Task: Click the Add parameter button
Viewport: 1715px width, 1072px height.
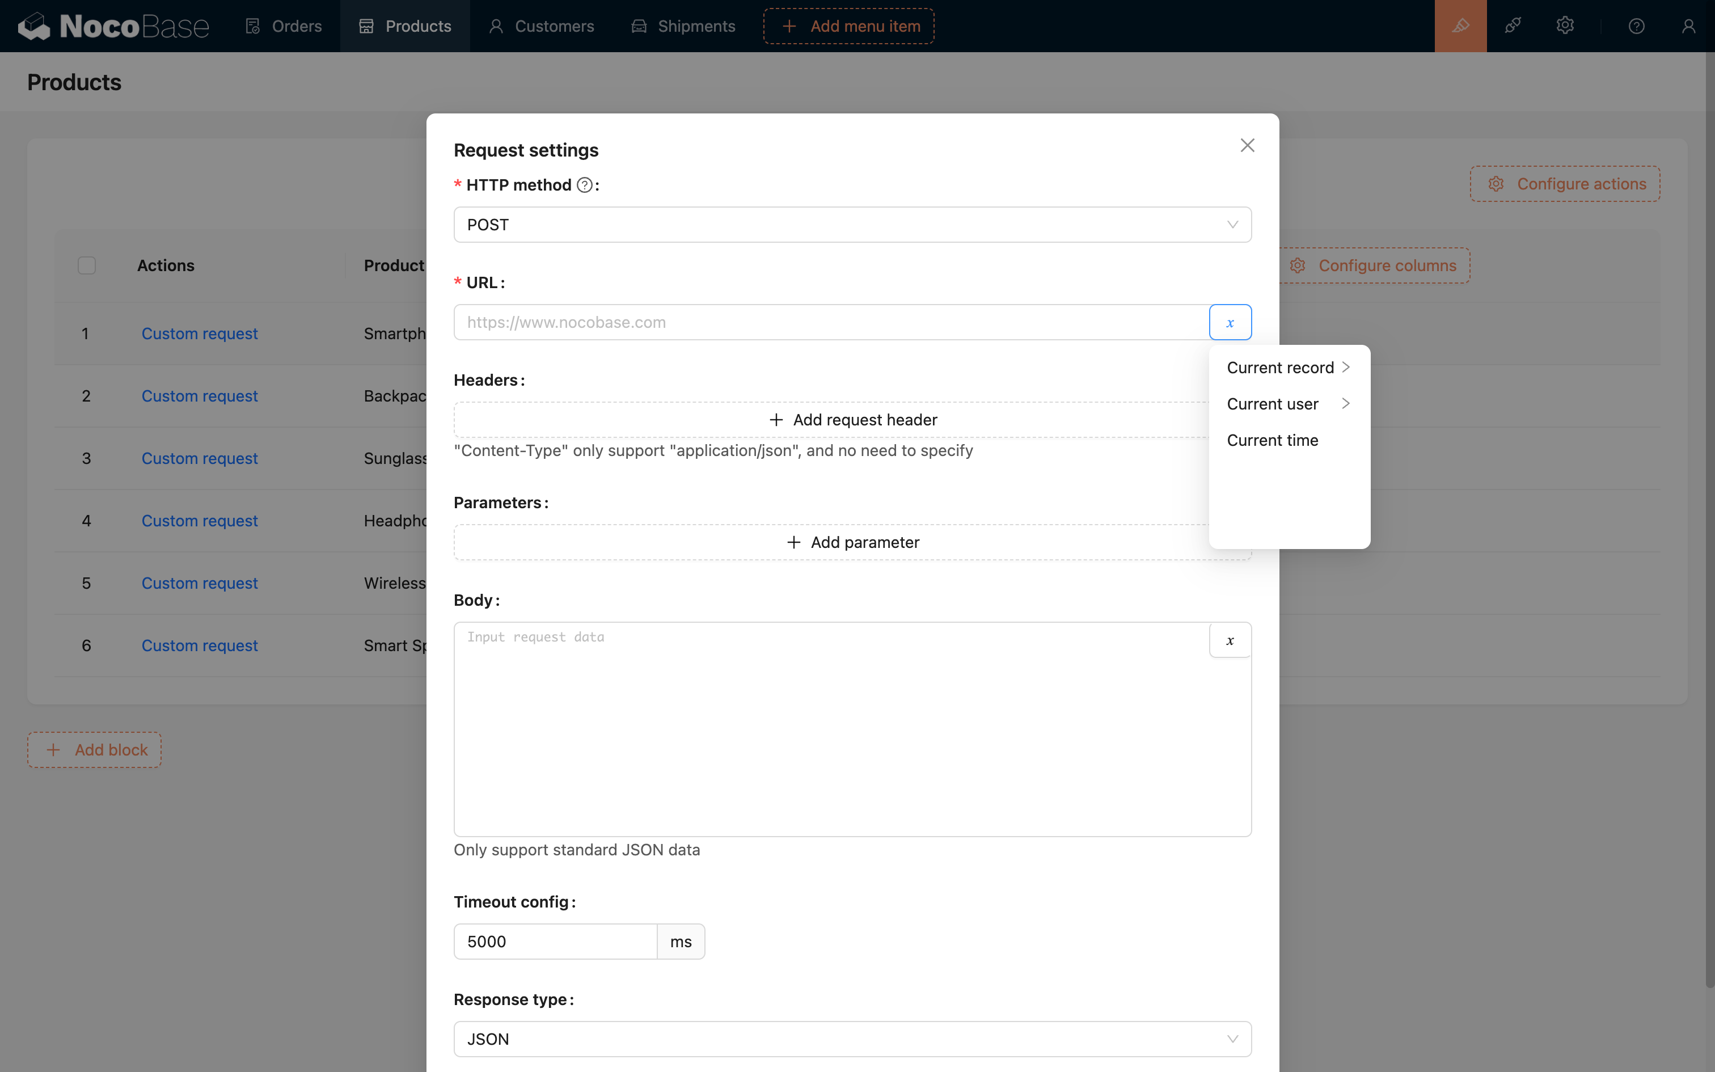Action: click(x=852, y=542)
